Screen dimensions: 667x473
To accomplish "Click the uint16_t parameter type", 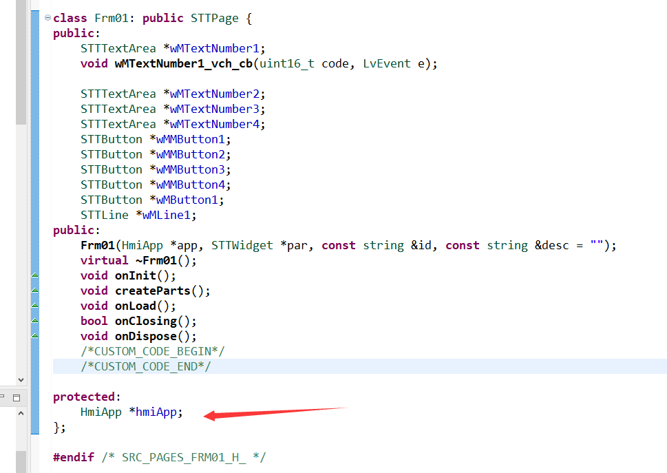I will (287, 64).
